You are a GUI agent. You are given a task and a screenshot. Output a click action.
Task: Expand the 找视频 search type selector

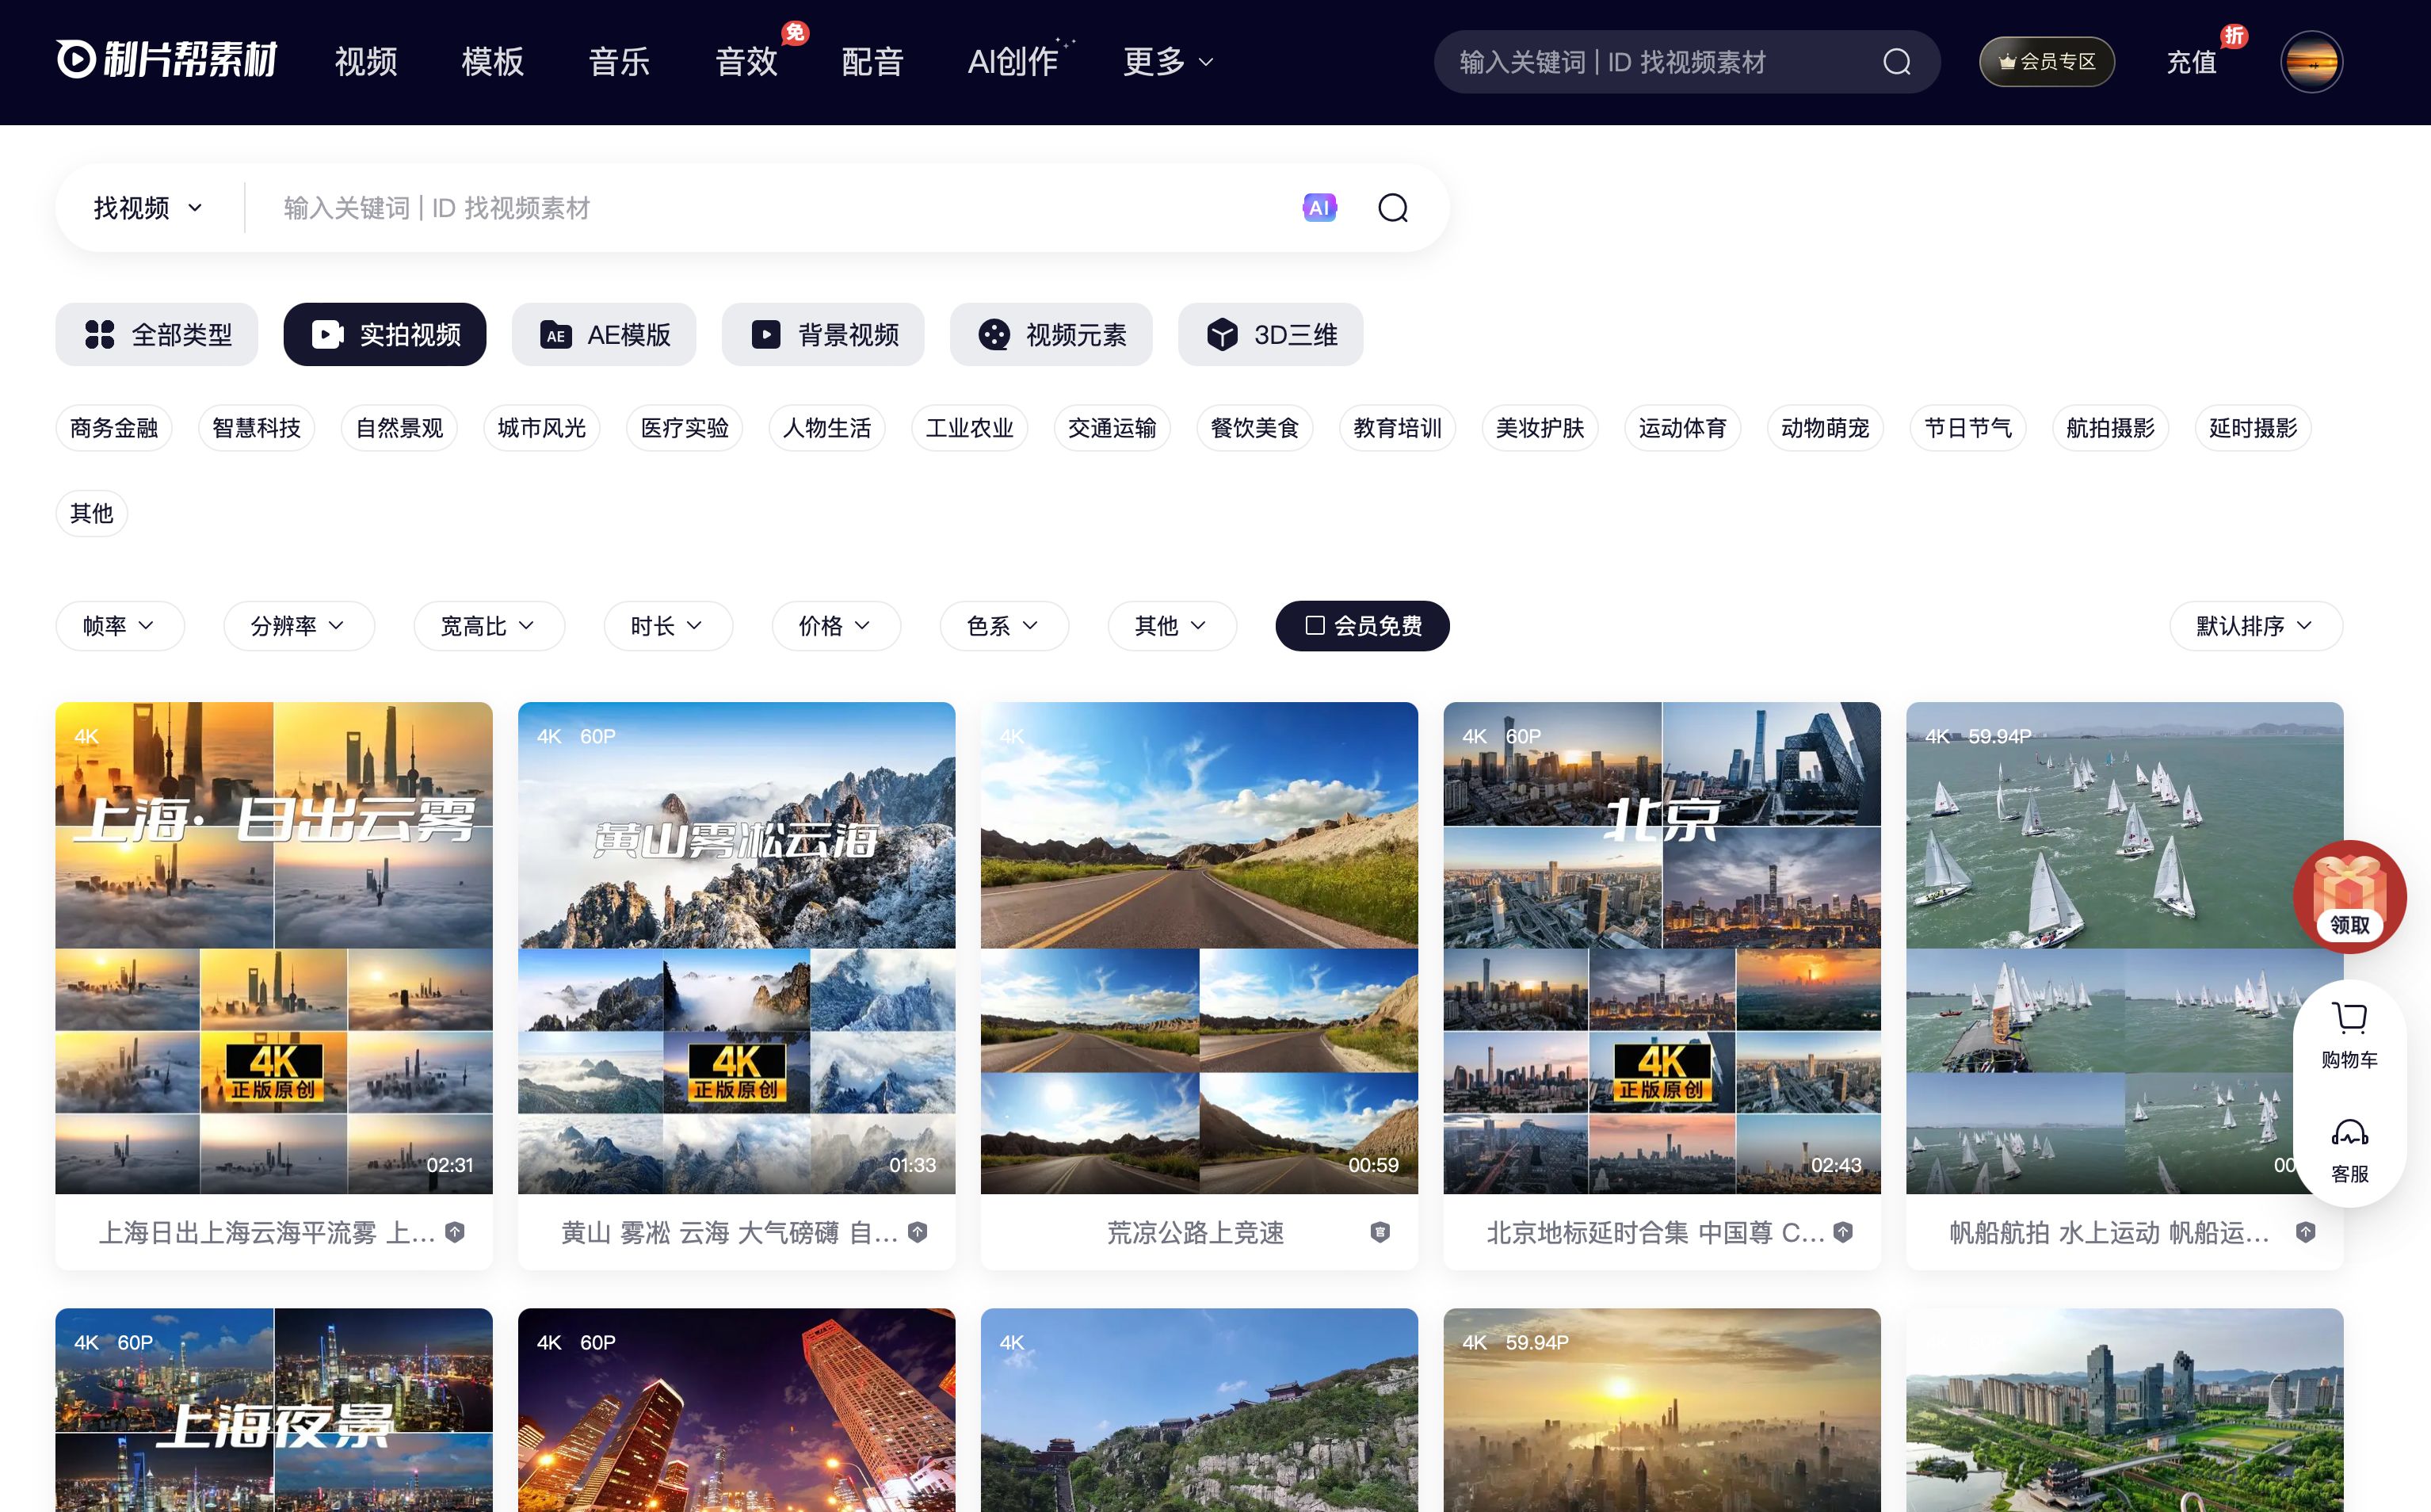tap(148, 208)
